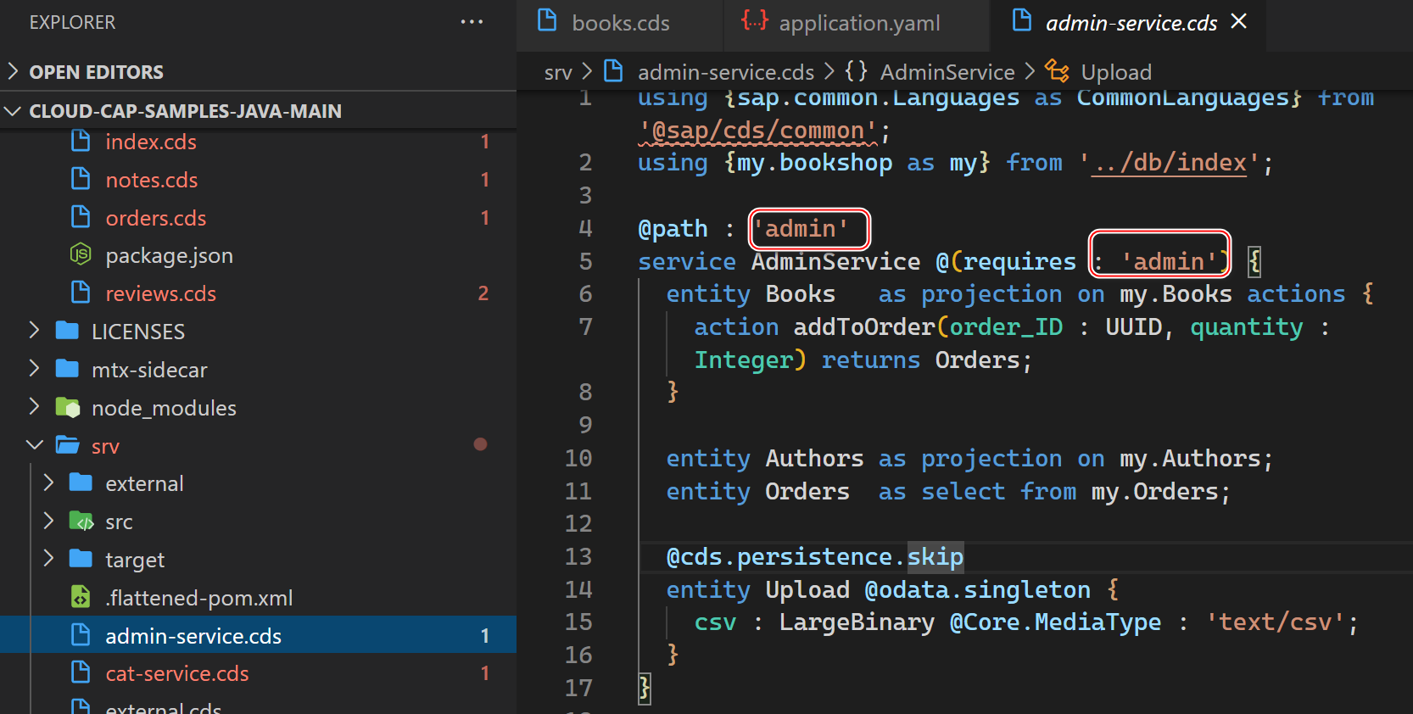Image resolution: width=1413 pixels, height=714 pixels.
Task: Open cat-service.cds file in explorer
Action: click(x=177, y=673)
